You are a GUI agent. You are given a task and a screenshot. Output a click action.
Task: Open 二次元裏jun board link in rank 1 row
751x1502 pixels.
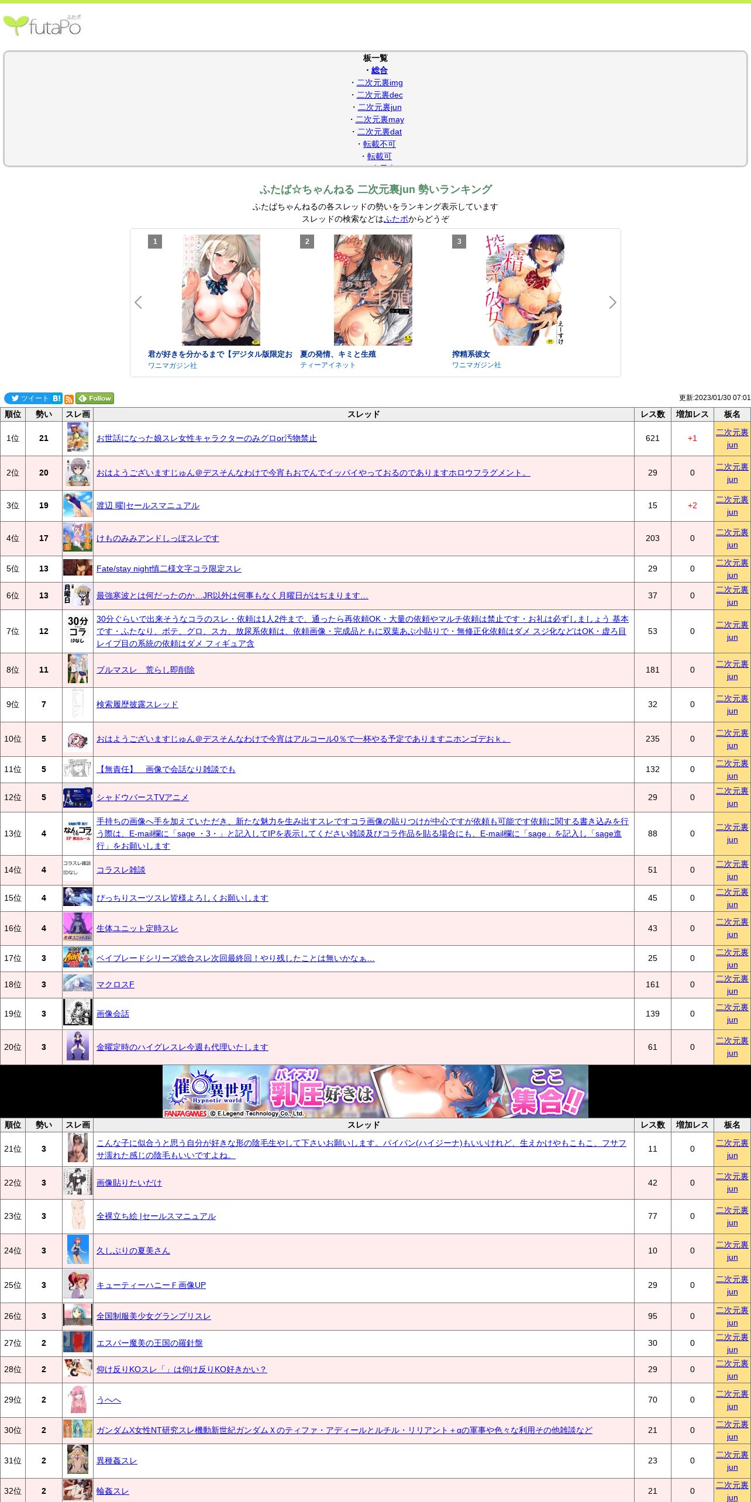pyautogui.click(x=732, y=439)
